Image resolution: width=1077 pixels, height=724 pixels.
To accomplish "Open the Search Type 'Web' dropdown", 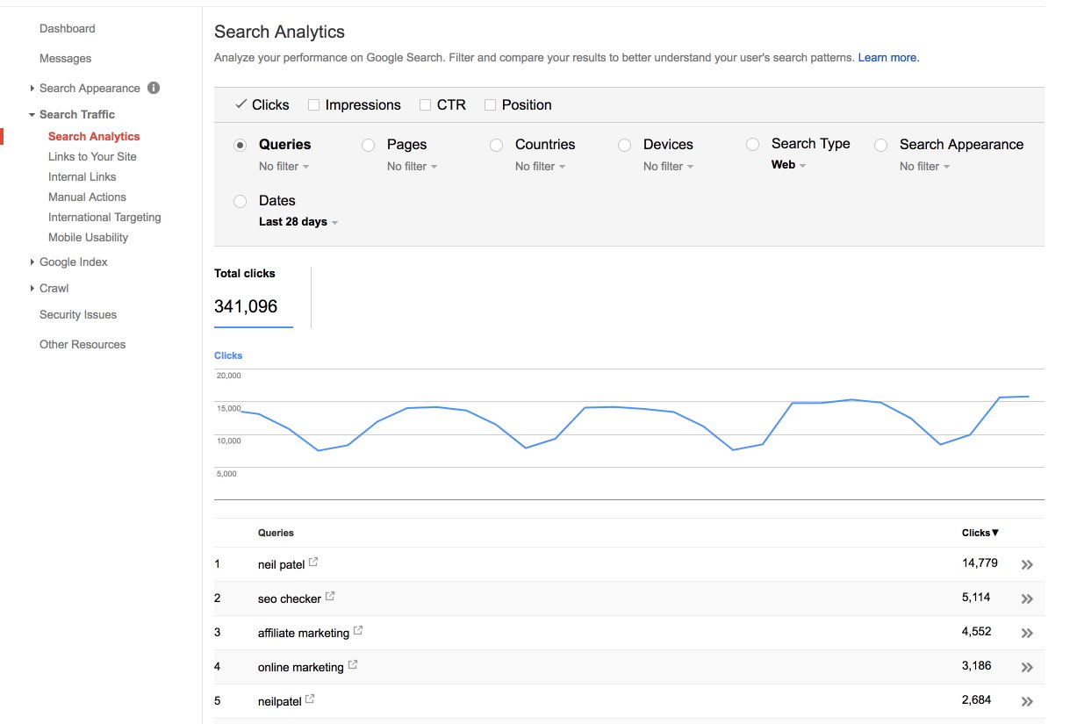I will pos(788,165).
